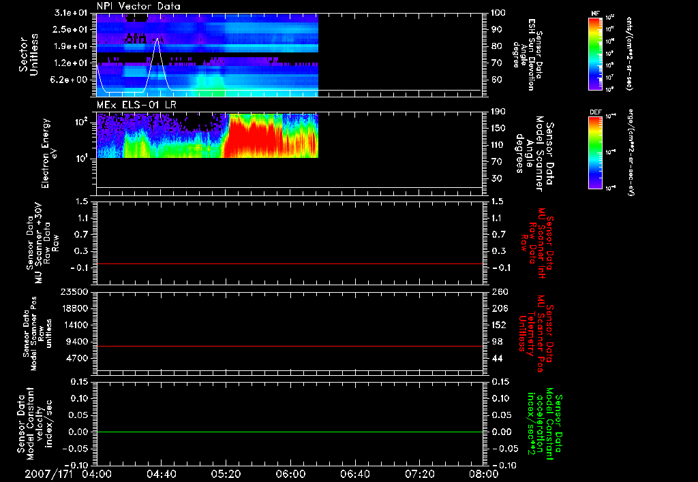Click the 1.9e+01 sector tick label

coord(71,46)
